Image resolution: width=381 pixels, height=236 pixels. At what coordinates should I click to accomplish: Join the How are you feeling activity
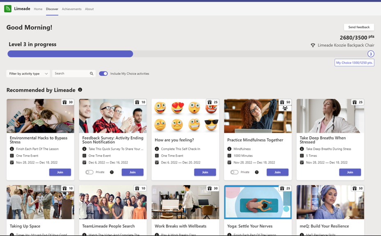tap(205, 172)
